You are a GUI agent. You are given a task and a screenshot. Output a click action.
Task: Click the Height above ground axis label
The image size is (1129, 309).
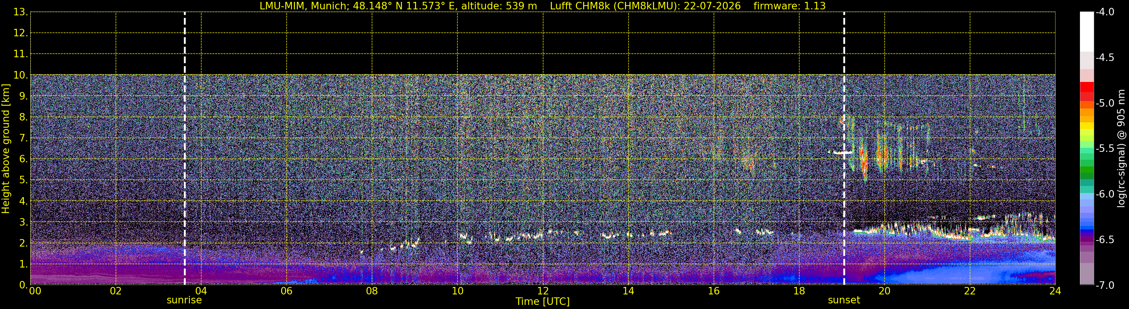click(6, 149)
